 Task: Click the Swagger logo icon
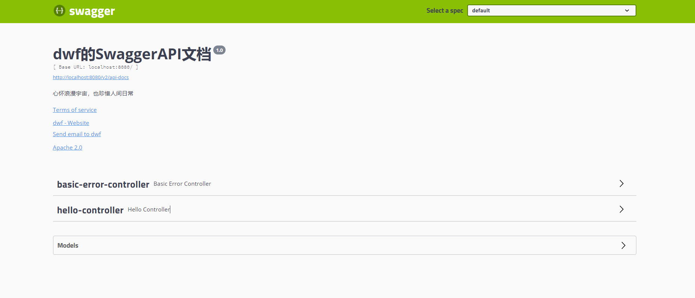(x=59, y=11)
